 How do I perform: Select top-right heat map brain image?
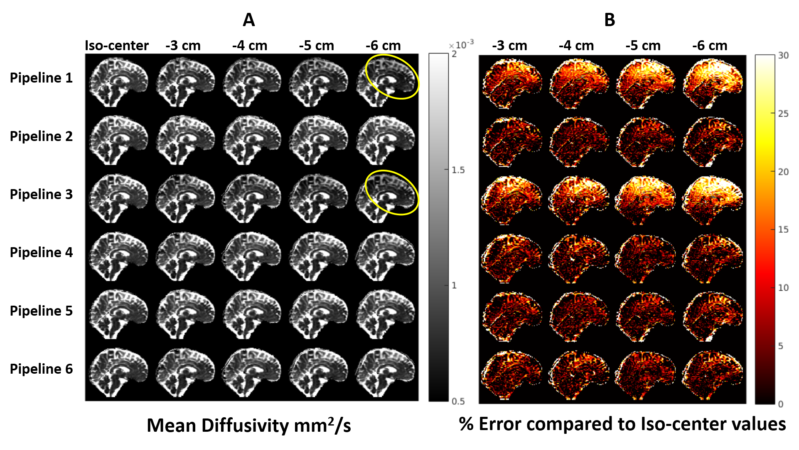pyautogui.click(x=713, y=83)
